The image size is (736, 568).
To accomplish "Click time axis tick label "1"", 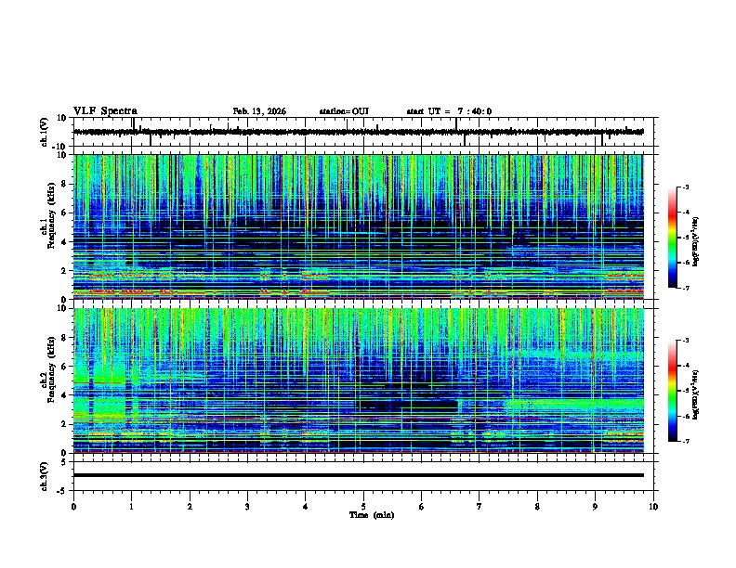I will pyautogui.click(x=131, y=507).
